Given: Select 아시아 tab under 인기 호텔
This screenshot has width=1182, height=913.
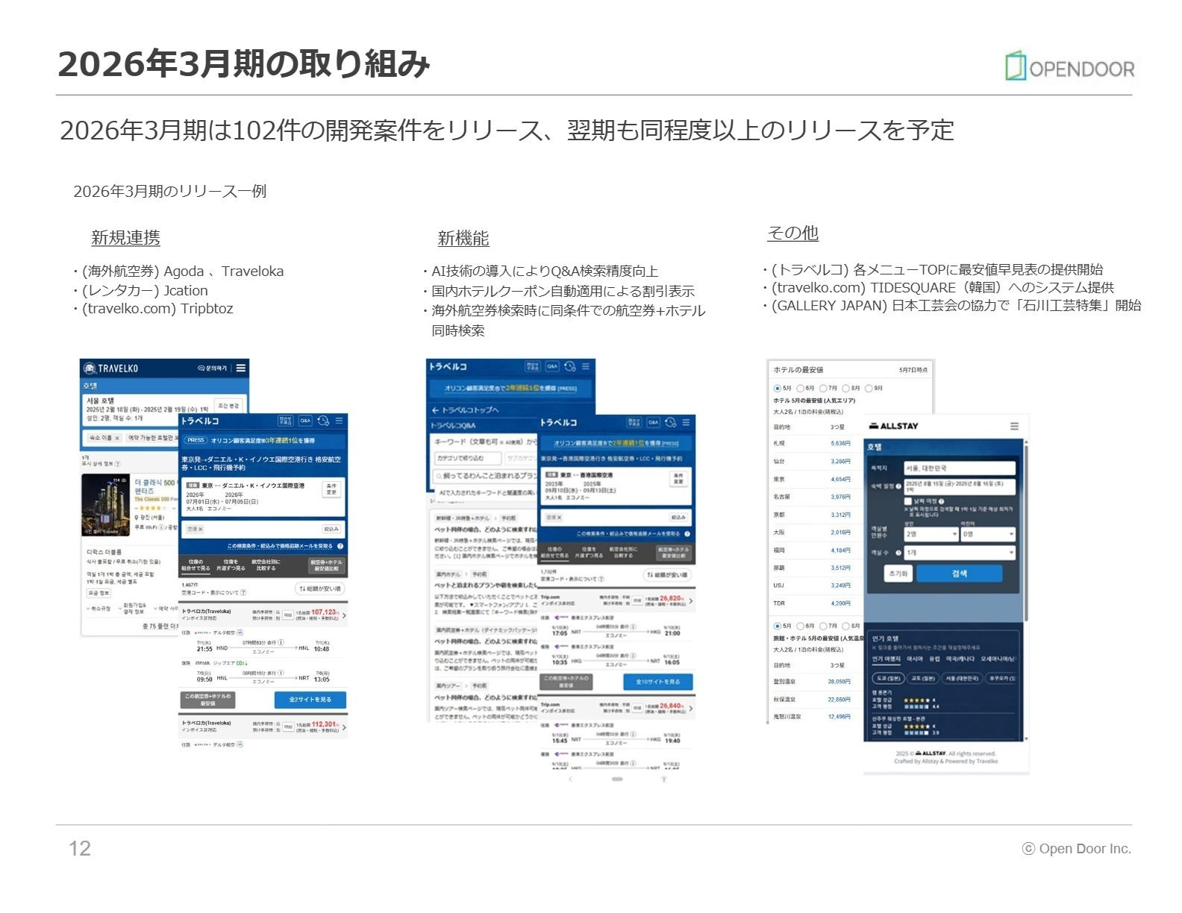Looking at the screenshot, I should click(x=914, y=659).
